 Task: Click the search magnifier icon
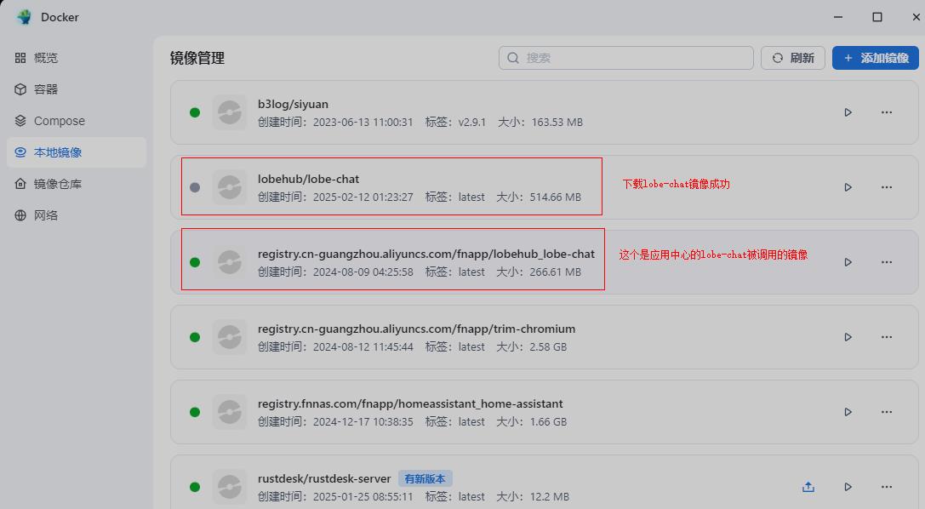pyautogui.click(x=513, y=58)
